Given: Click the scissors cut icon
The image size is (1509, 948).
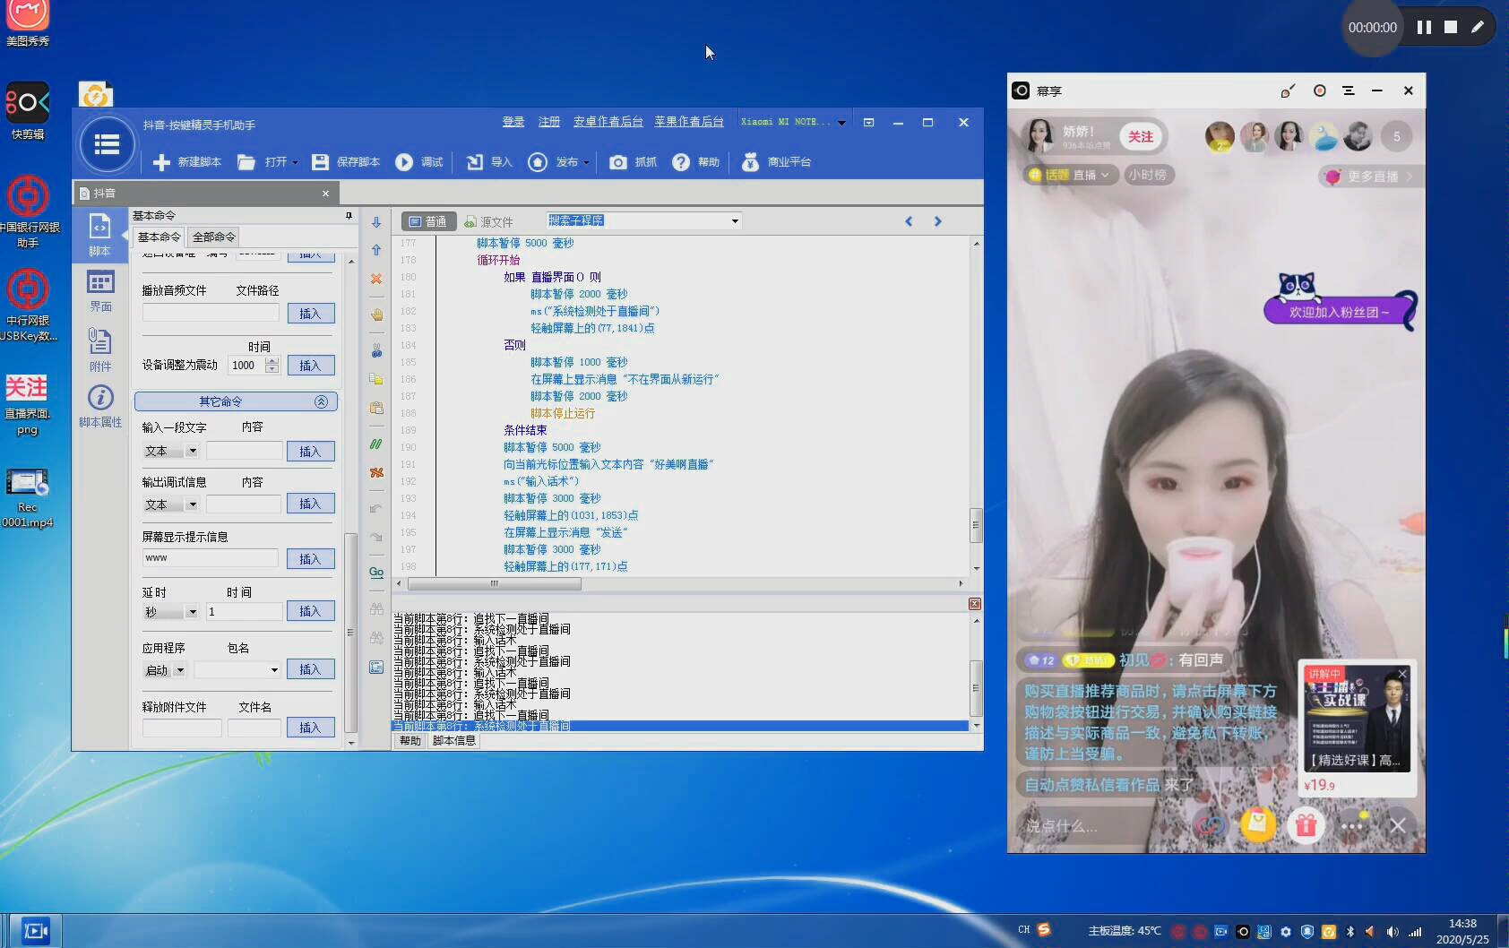Looking at the screenshot, I should [376, 350].
